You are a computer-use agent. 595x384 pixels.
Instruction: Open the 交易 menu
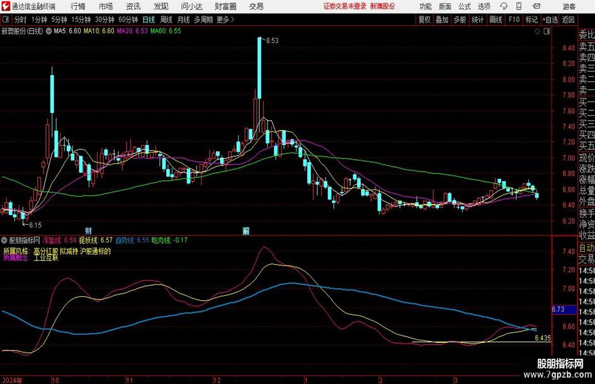point(256,6)
